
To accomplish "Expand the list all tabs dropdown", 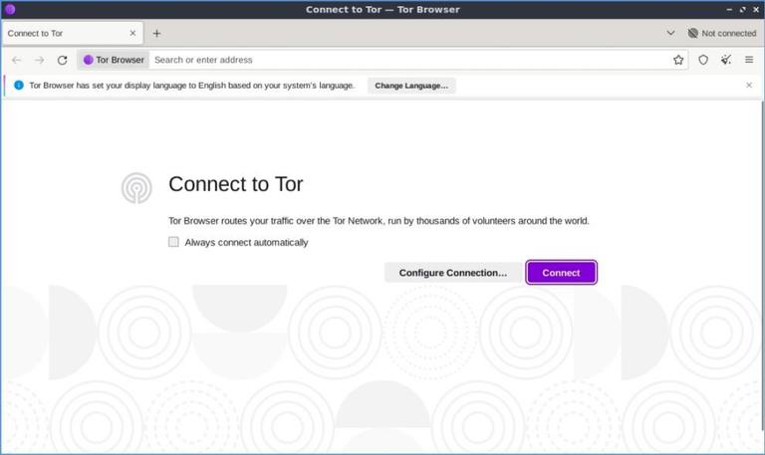I will [x=670, y=33].
